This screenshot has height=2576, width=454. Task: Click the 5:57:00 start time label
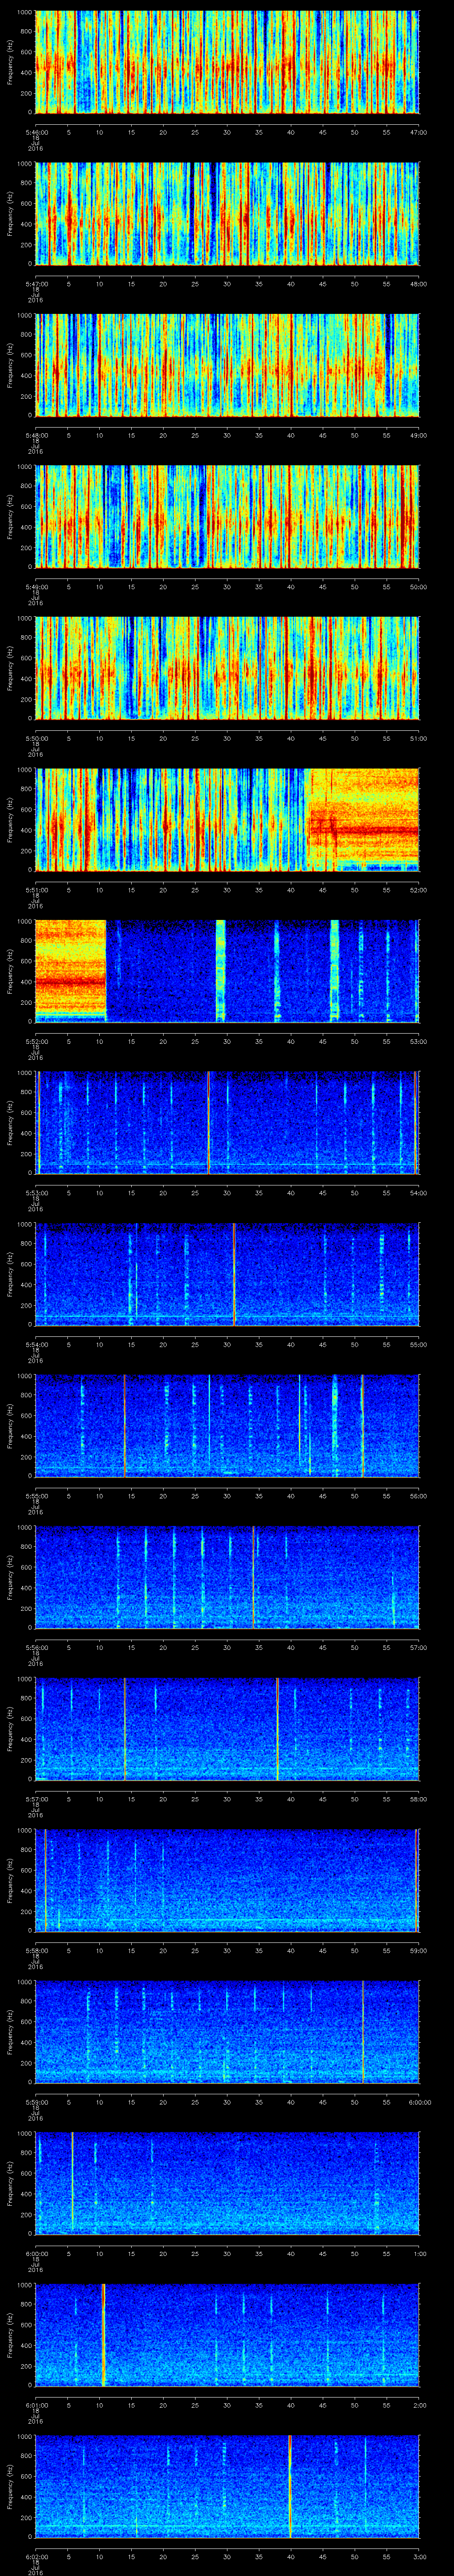coord(36,1799)
